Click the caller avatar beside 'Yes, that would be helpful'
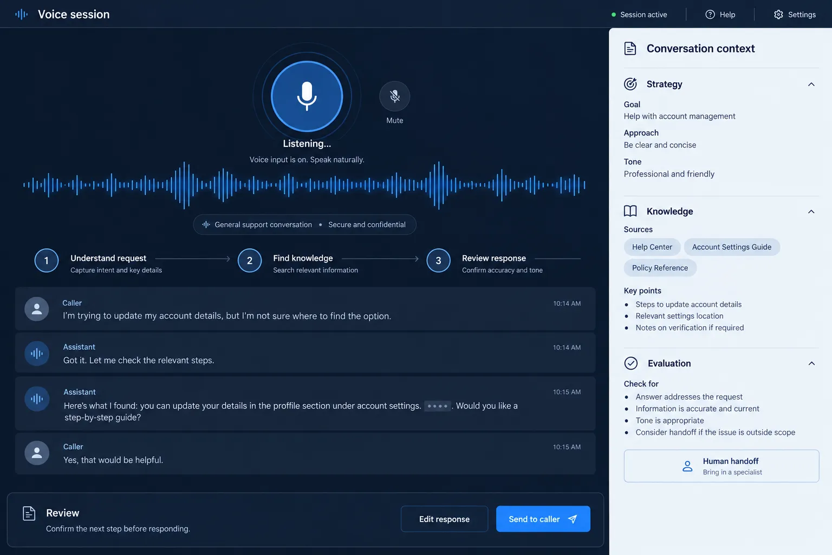The width and height of the screenshot is (832, 555). coord(37,453)
